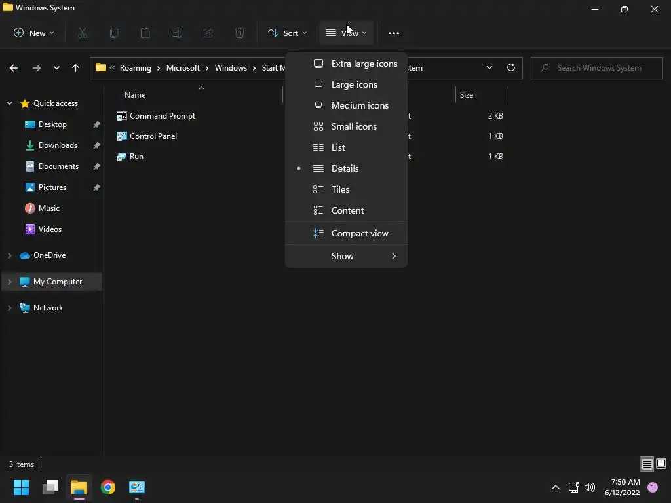Navigate to Roaming in breadcrumb
The image size is (671, 503).
135,68
